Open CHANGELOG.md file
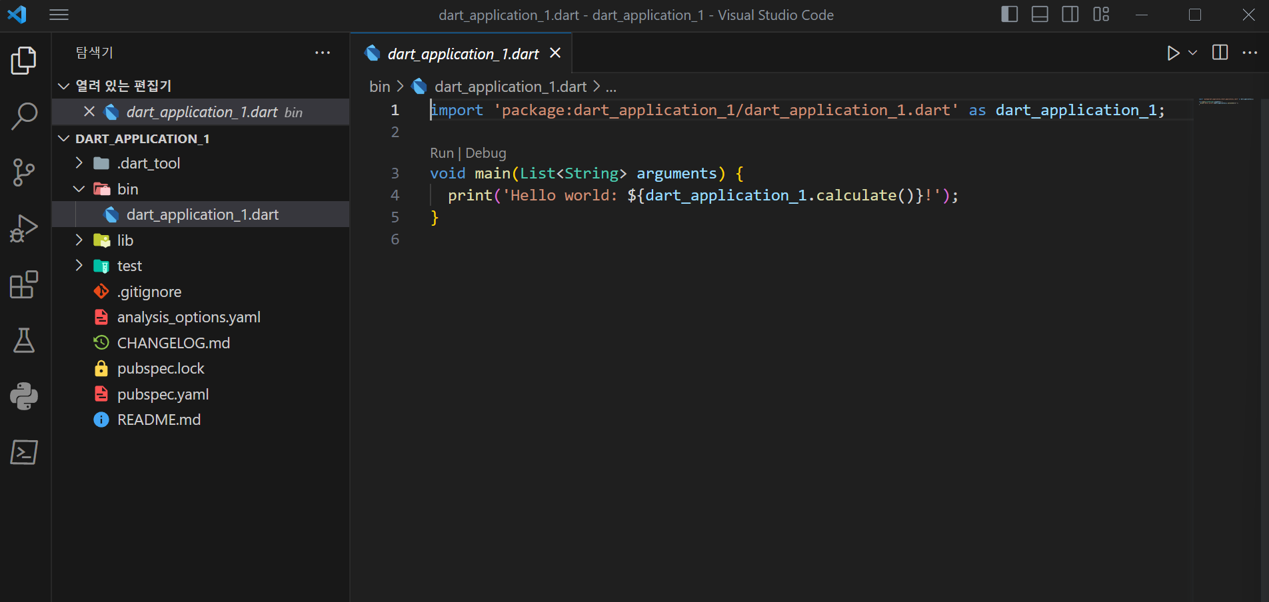 (201, 343)
